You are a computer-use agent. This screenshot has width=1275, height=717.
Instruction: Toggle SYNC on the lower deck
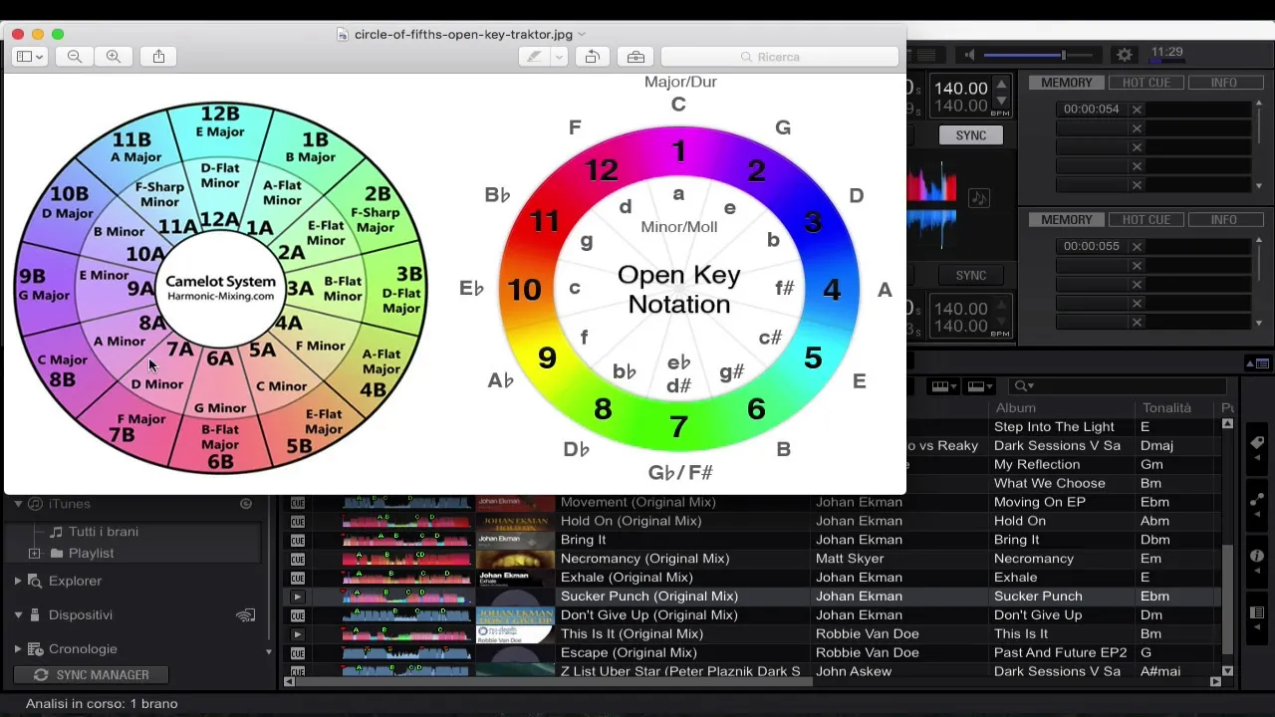click(x=970, y=275)
